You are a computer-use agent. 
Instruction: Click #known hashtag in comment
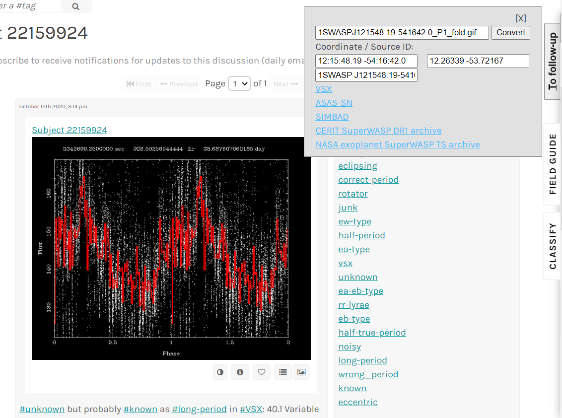(x=140, y=409)
